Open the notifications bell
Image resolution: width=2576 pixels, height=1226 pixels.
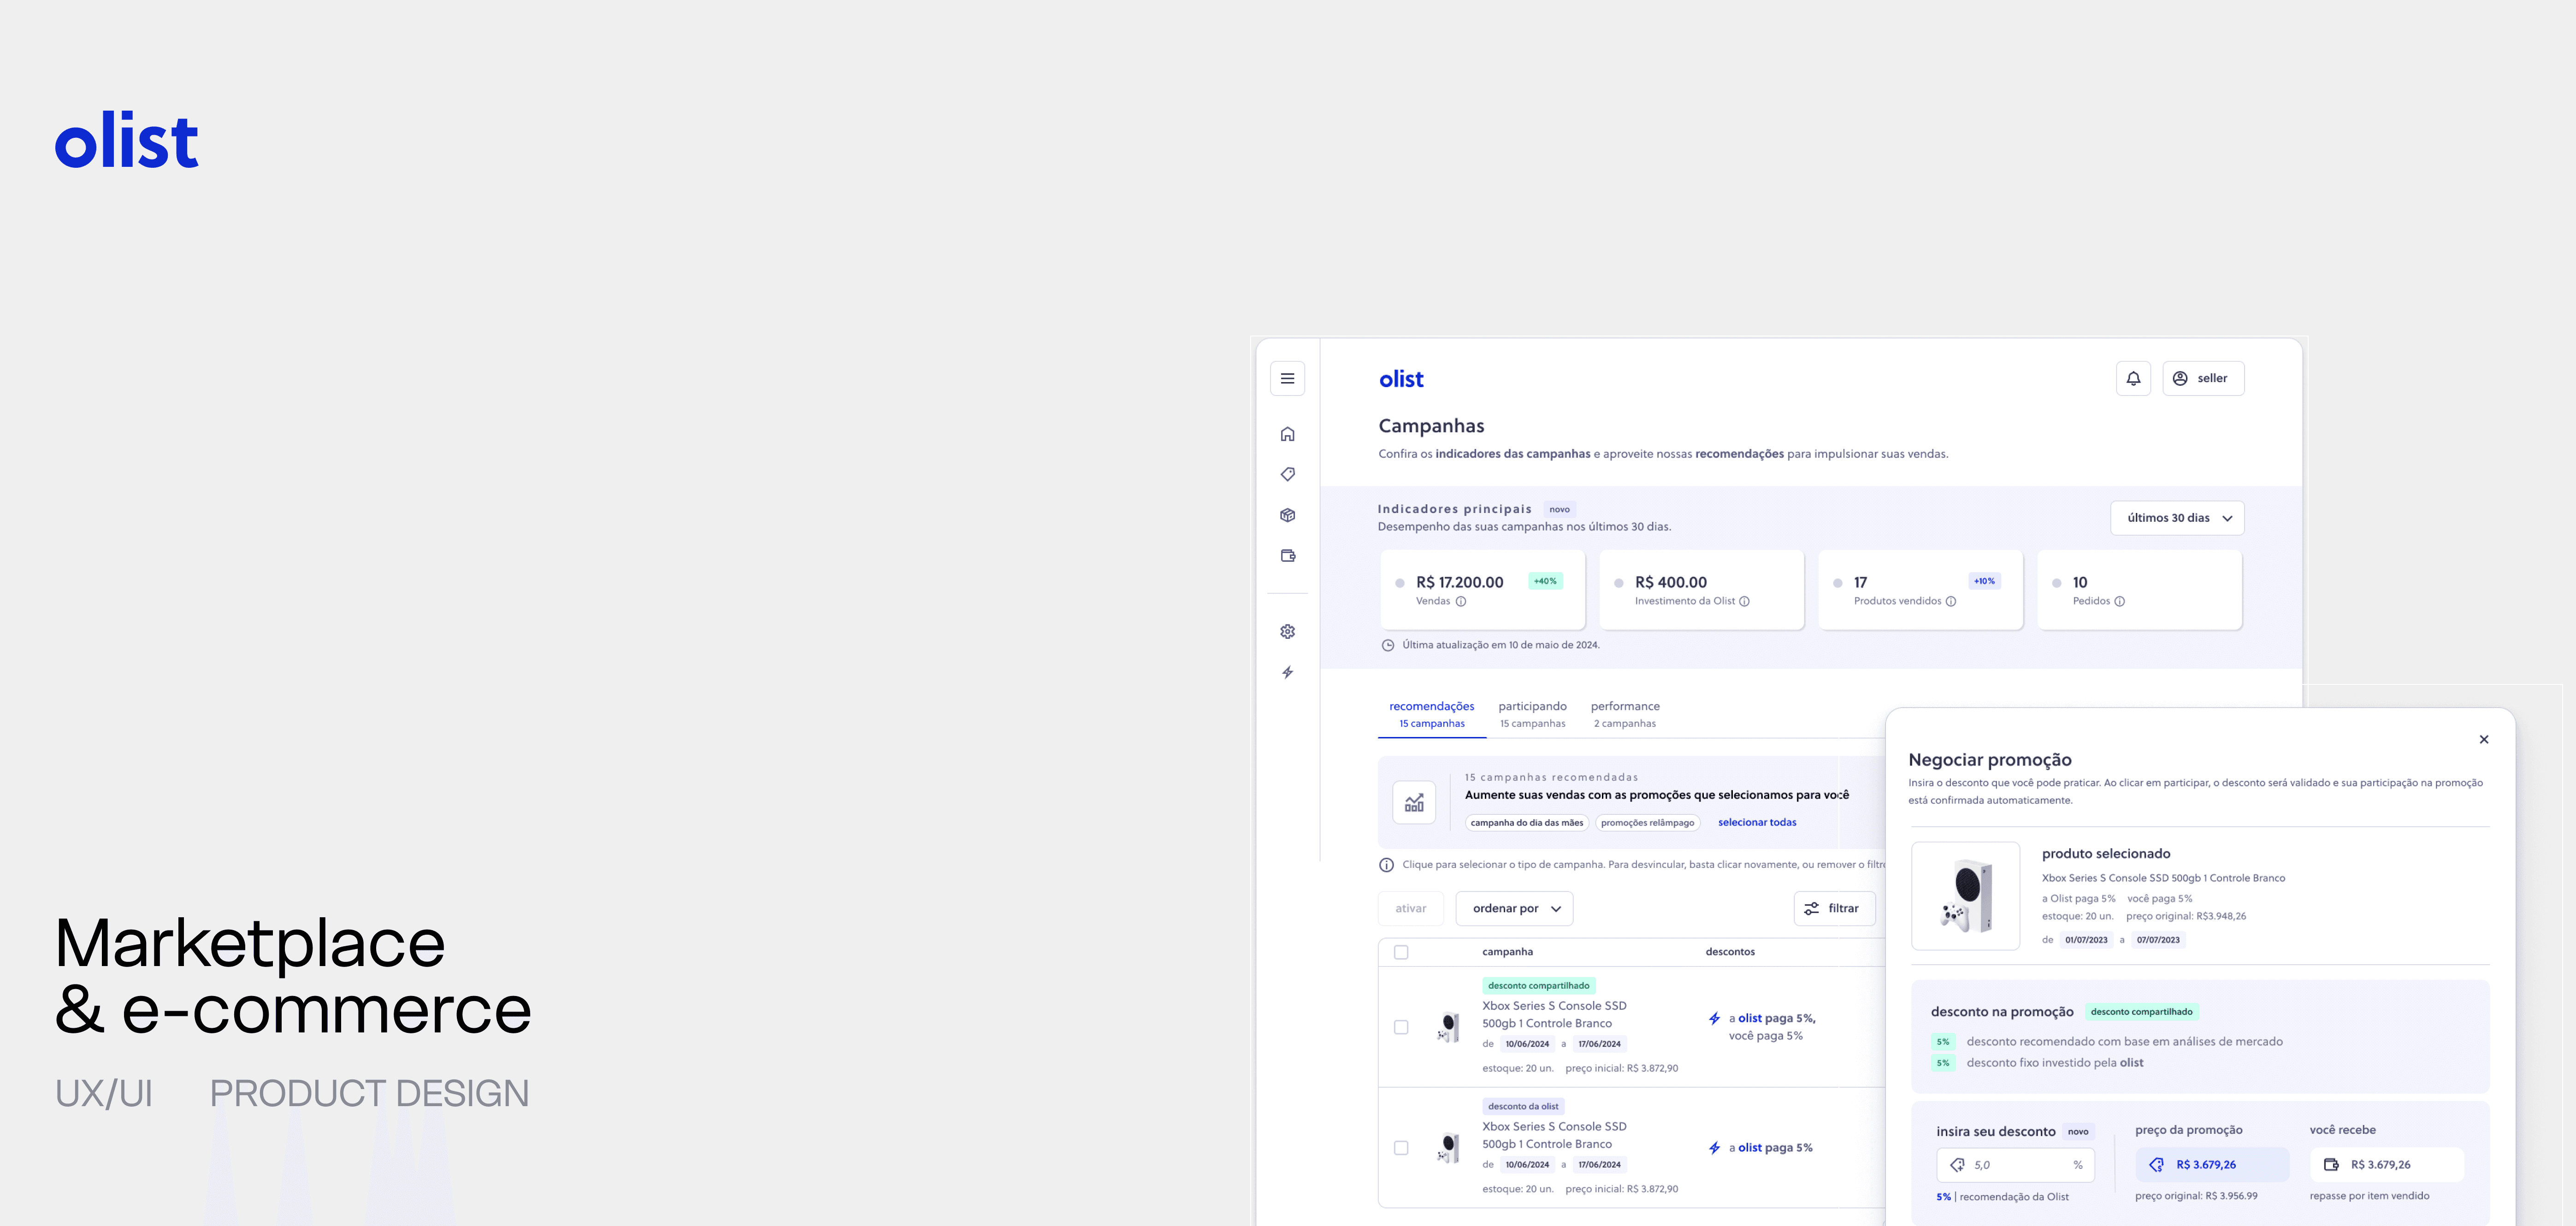[2132, 378]
